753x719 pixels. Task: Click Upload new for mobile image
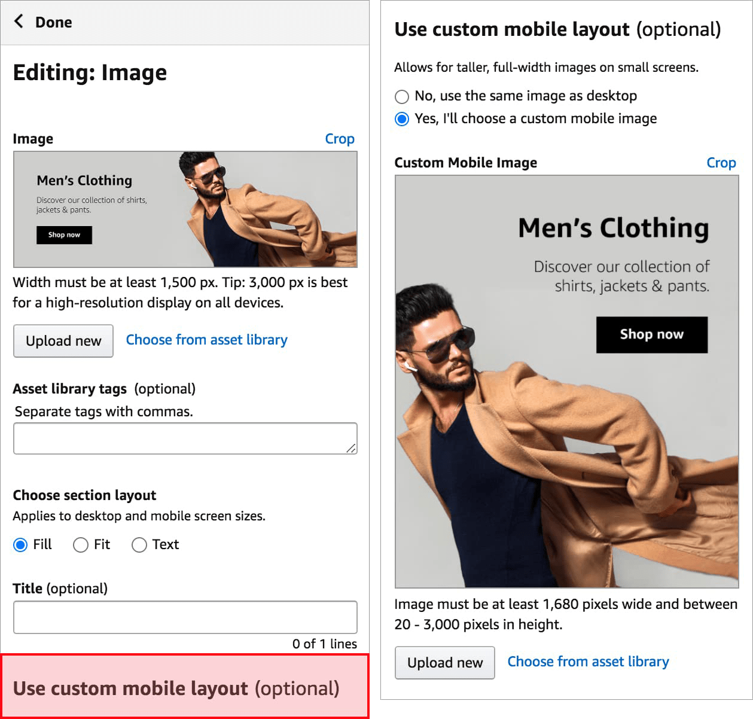click(445, 663)
